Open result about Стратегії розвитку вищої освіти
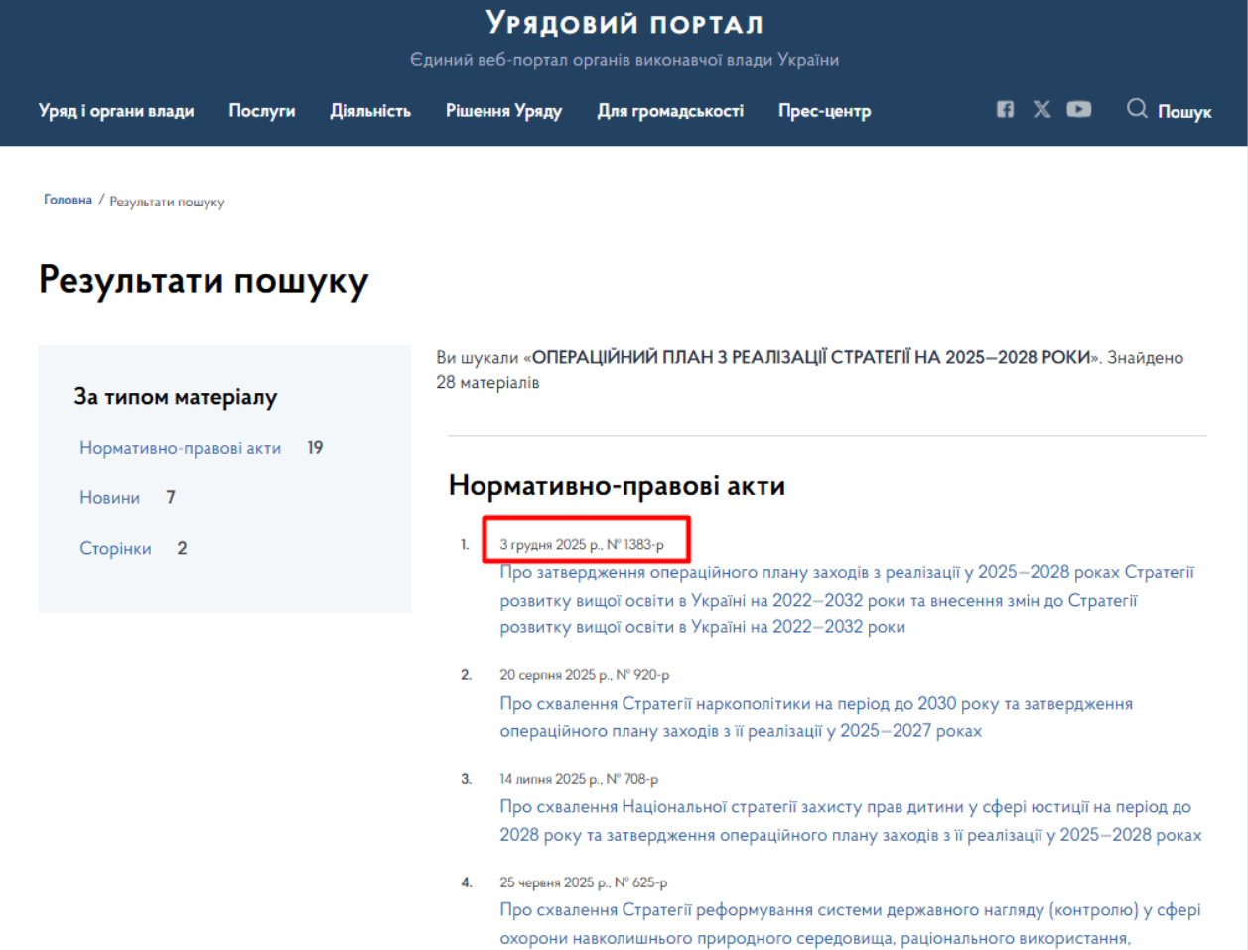This screenshot has height=950, width=1248. coord(847,600)
